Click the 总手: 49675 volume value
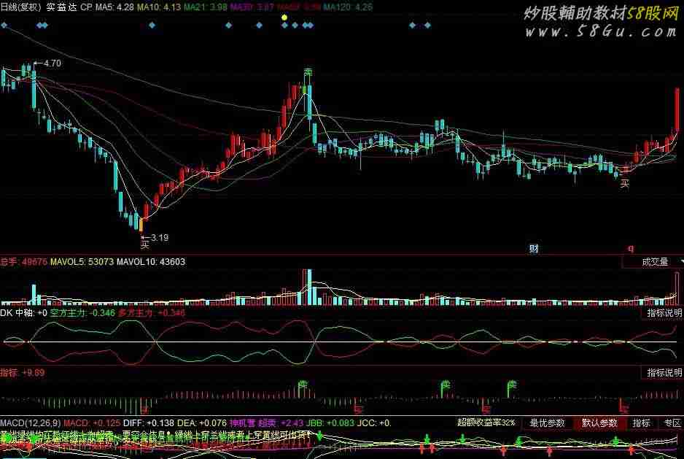The width and height of the screenshot is (684, 459). 23,262
